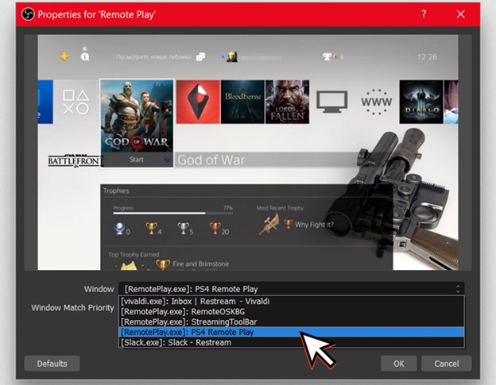Click the 'Fire and Brimstone' trophy text
Screen dimensions: 496x385
[x=200, y=264]
